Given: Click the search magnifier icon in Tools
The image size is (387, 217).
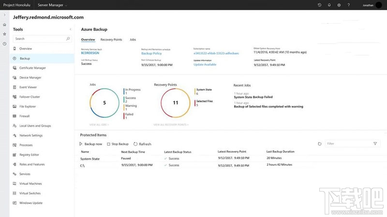Looking at the screenshot, I should [68, 39].
